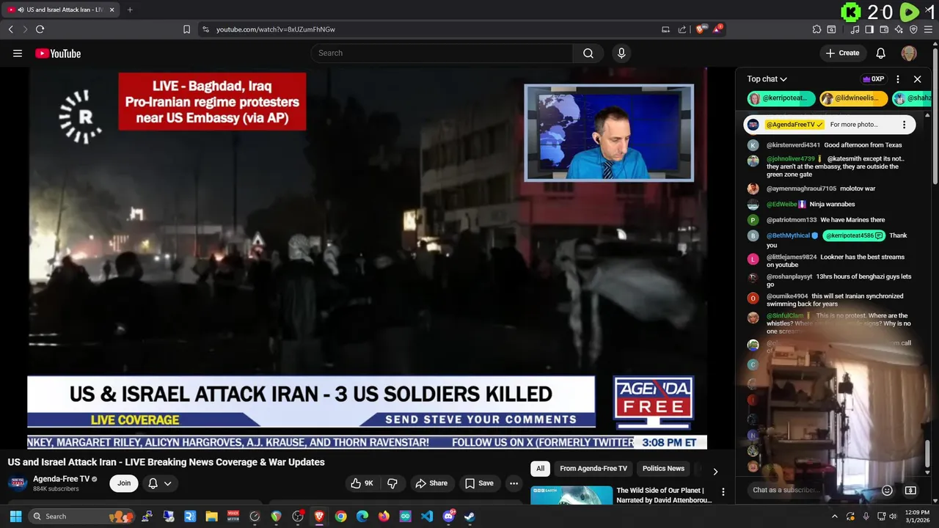The width and height of the screenshot is (939, 528).
Task: Close the live chat panel
Action: tap(917, 79)
